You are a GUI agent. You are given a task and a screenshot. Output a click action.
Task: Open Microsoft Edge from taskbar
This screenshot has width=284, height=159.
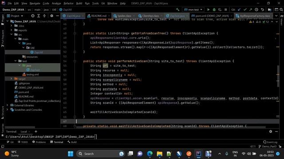coord(150,154)
